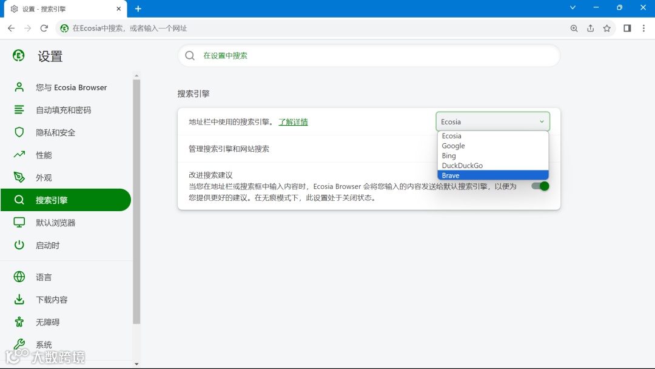This screenshot has width=655, height=369.
Task: Open 下载内容 label in sidebar
Action: click(x=52, y=300)
